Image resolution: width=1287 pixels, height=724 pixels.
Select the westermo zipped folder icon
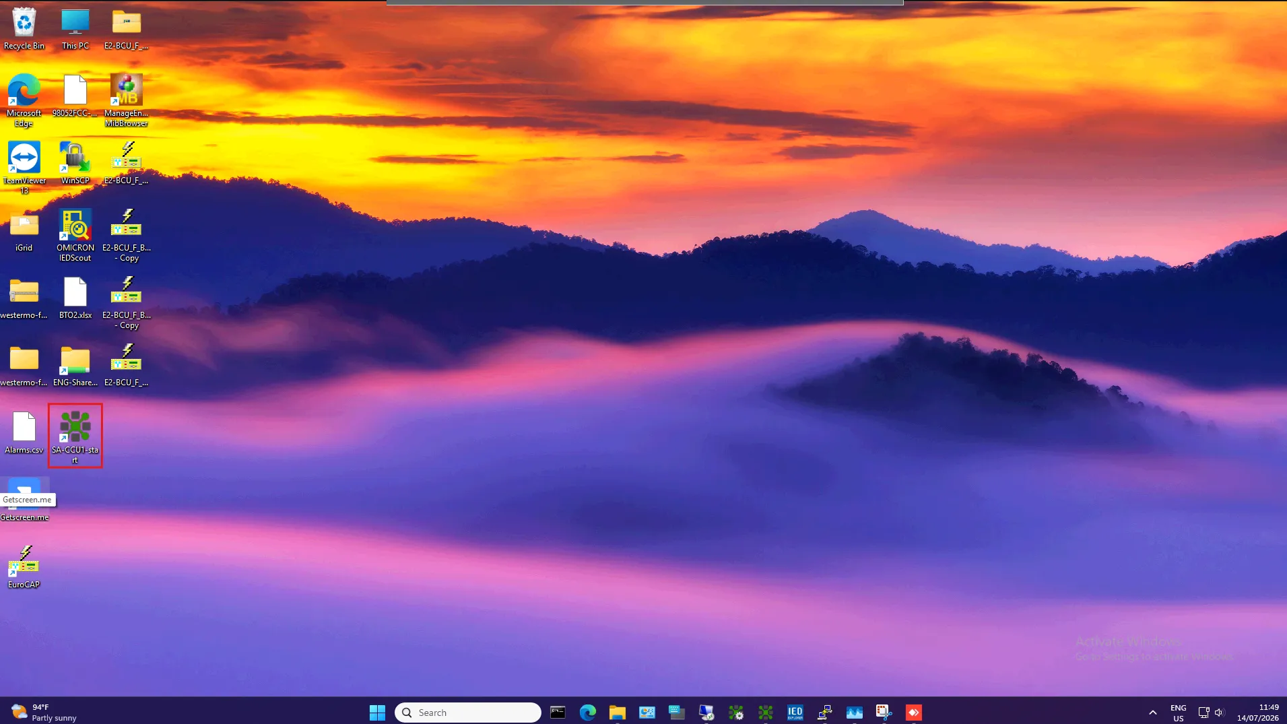point(24,298)
